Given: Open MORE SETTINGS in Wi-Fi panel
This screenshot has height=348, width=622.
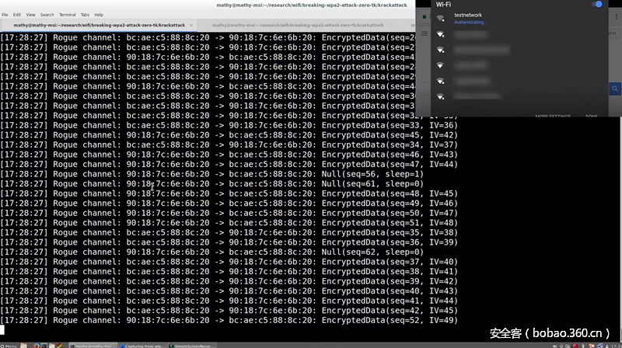Looking at the screenshot, I should (553, 117).
